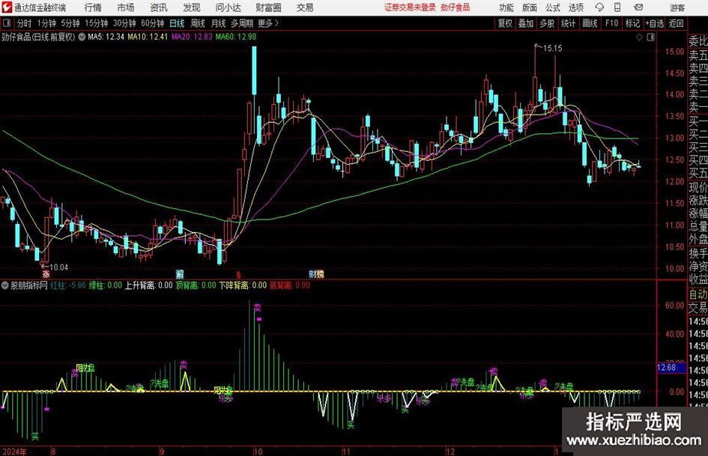
Task: Click the MA5: 12.34 value label
Action: (x=106, y=37)
